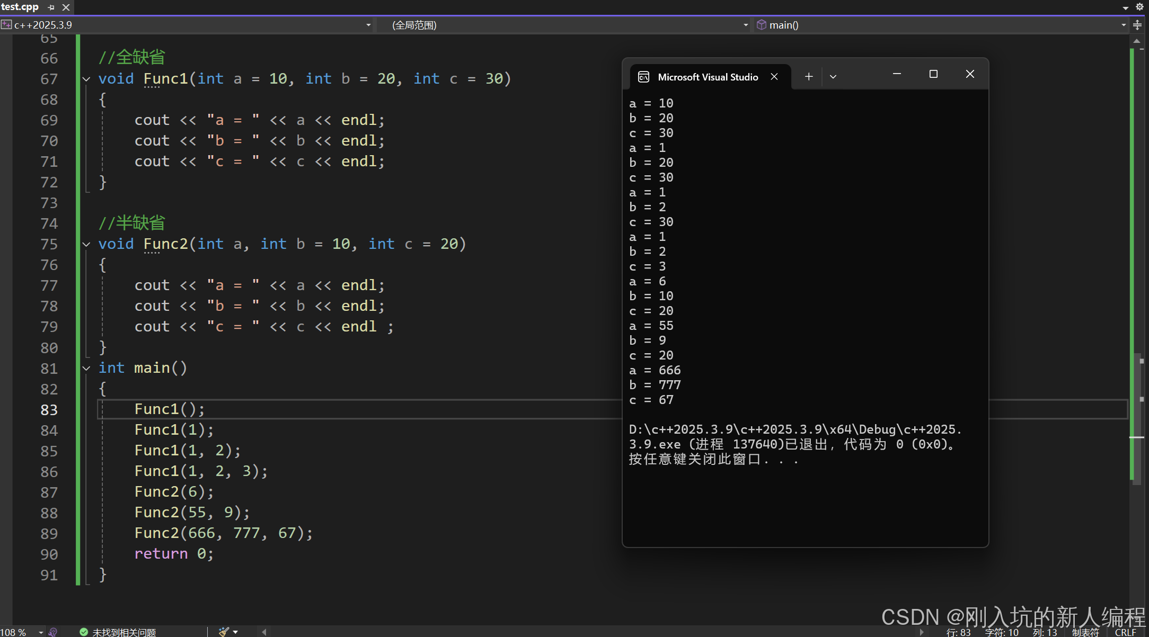
Task: Open new console tab with plus icon
Action: [809, 77]
